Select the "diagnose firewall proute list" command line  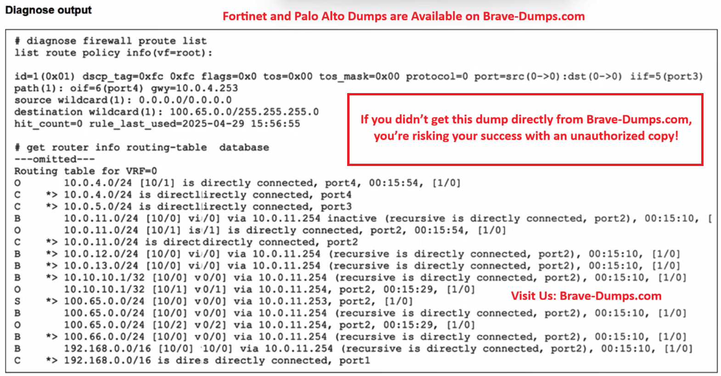(111, 41)
